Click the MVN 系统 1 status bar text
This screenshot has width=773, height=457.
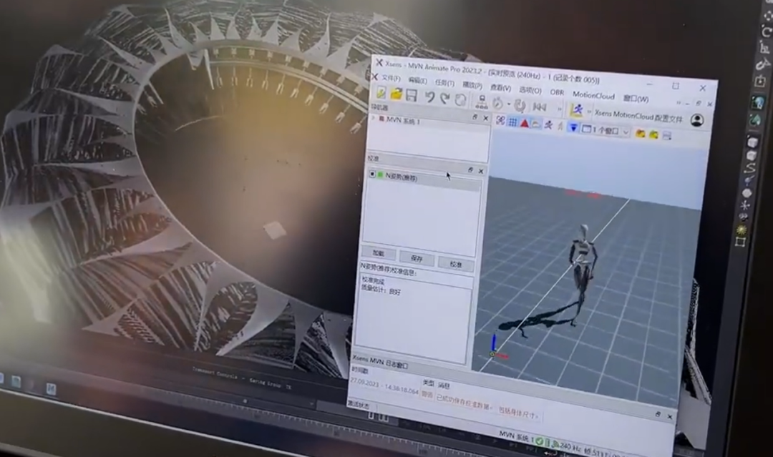tap(516, 436)
